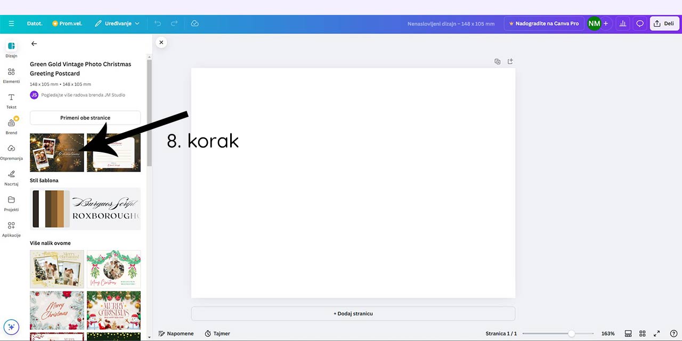Click the Redo arrow in the toolbar

(x=175, y=23)
